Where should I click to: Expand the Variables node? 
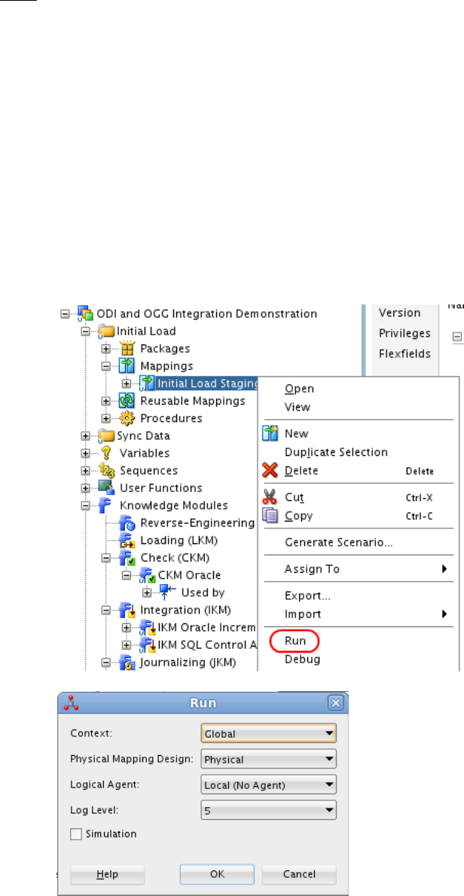point(86,453)
